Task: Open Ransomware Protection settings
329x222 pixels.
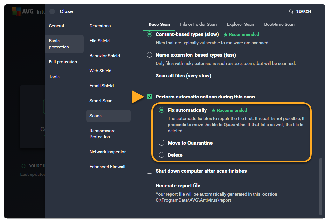Action: click(x=102, y=134)
